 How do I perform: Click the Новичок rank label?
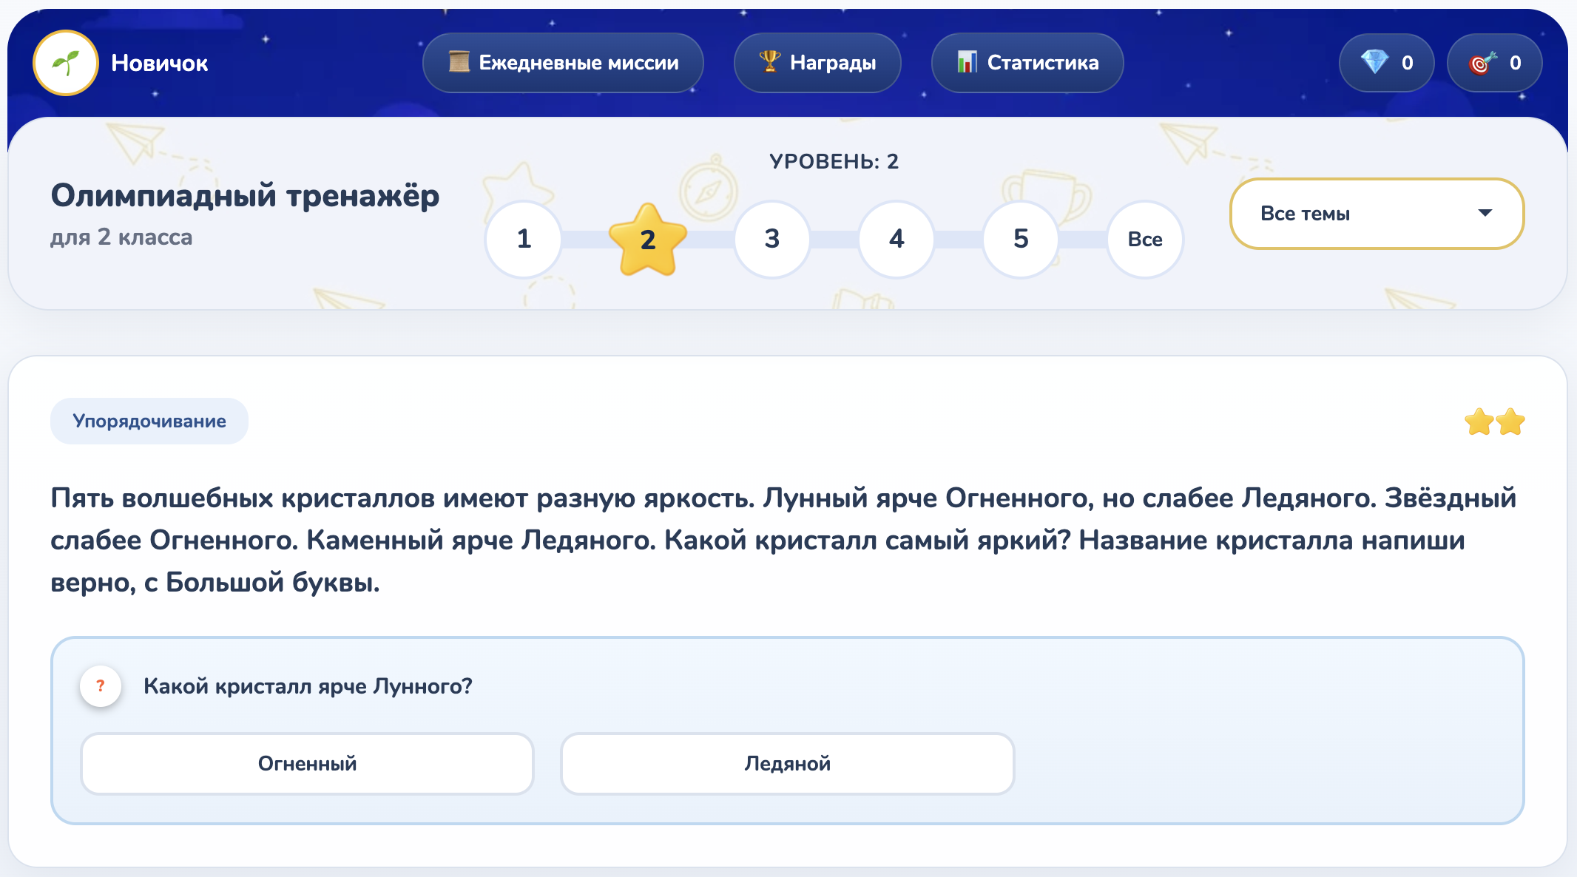[159, 63]
